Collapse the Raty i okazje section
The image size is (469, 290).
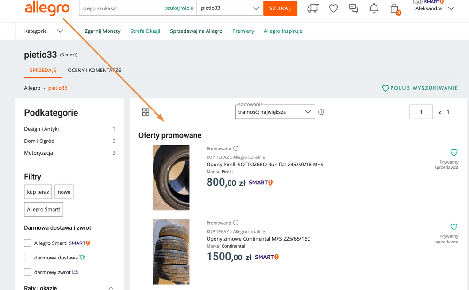[x=111, y=288]
